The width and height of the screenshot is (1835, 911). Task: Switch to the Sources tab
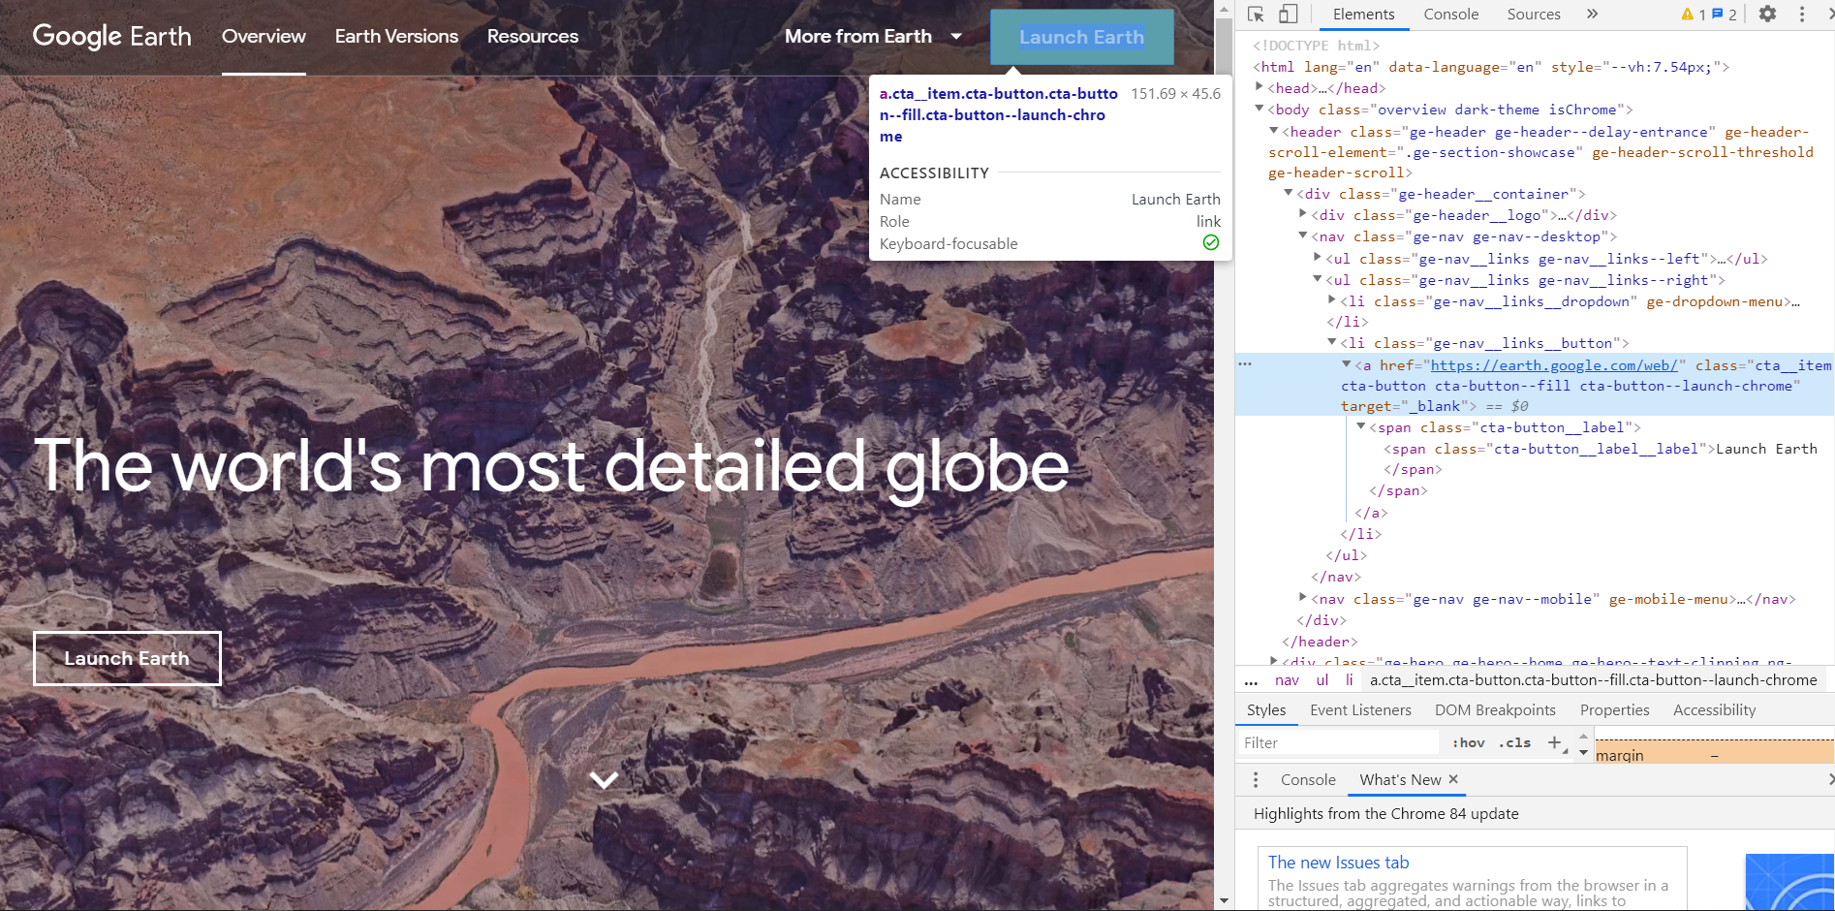(x=1534, y=15)
